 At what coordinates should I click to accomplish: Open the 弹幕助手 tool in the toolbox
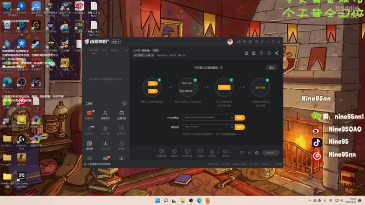coord(89,115)
